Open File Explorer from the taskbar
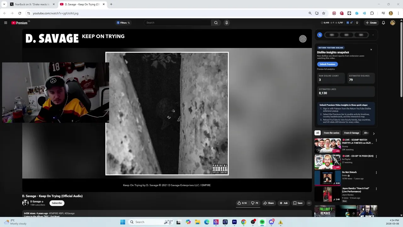 pos(197,222)
